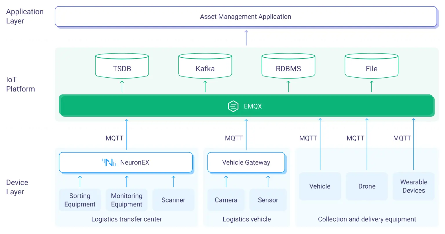Click the TSDB database cylinder icon
The height and width of the screenshot is (234, 445).
[122, 66]
